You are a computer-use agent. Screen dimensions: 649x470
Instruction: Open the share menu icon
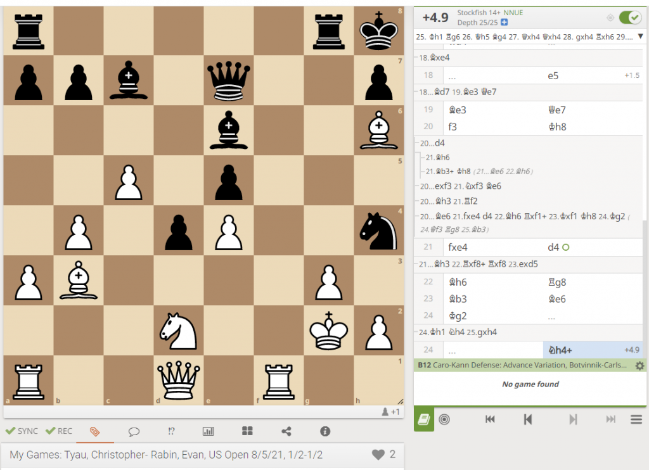click(286, 431)
